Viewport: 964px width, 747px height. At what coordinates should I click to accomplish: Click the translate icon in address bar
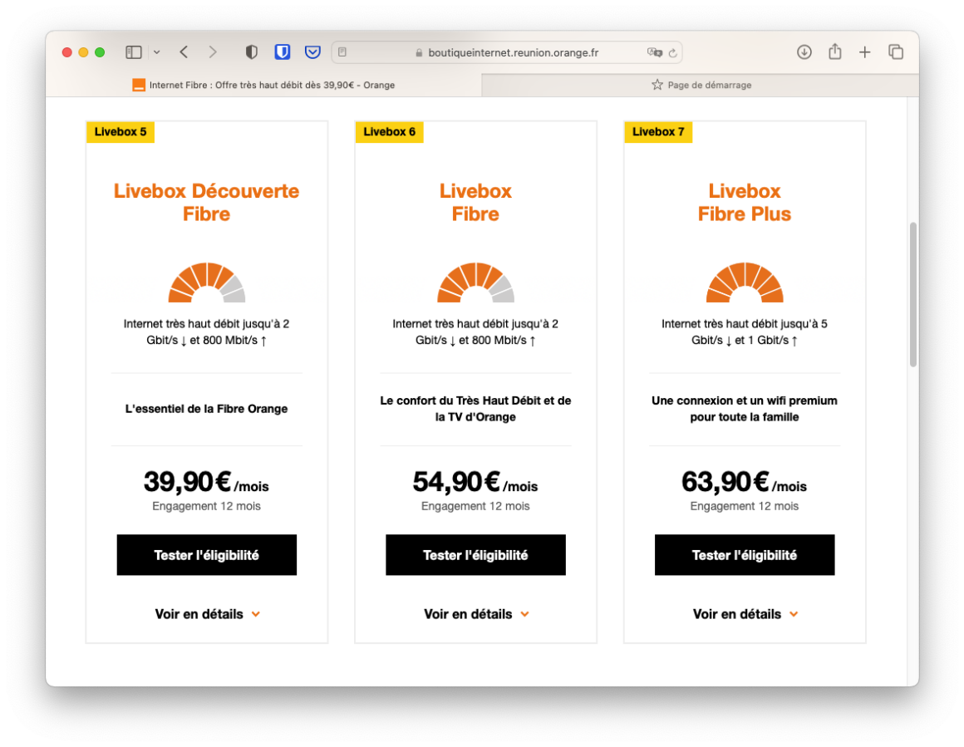[653, 52]
